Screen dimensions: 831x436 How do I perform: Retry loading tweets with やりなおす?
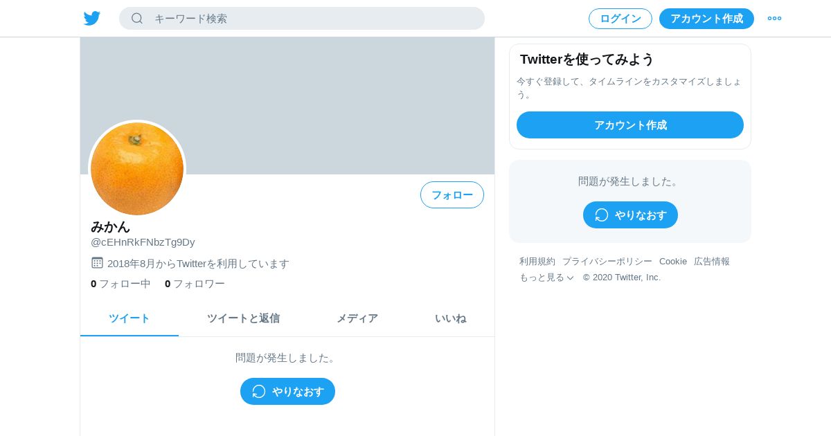tap(287, 391)
